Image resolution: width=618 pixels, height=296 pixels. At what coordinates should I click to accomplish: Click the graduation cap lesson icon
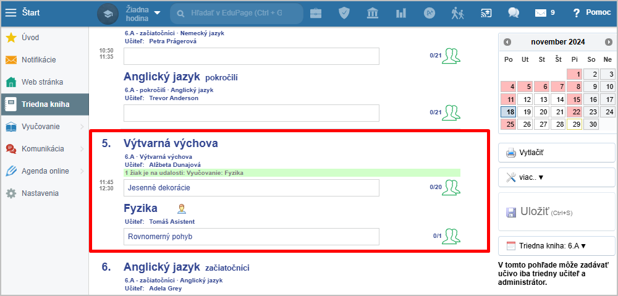[x=108, y=14]
